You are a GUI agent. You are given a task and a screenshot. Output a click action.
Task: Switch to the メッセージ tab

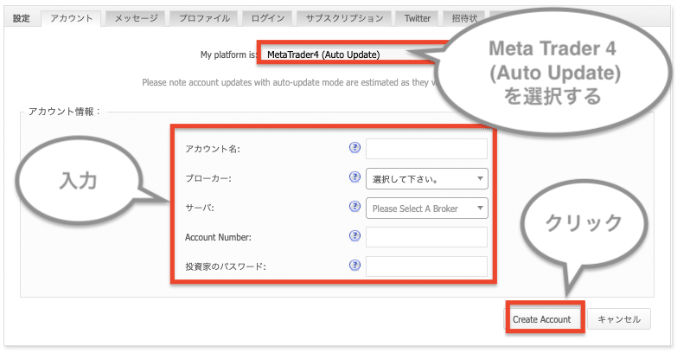pos(136,18)
